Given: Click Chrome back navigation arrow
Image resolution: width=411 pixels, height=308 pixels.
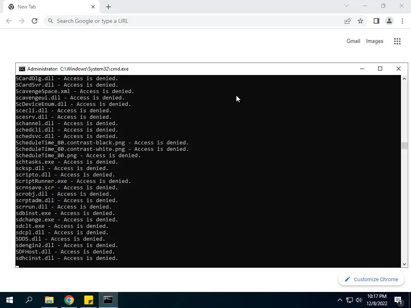Looking at the screenshot, I should [9, 21].
